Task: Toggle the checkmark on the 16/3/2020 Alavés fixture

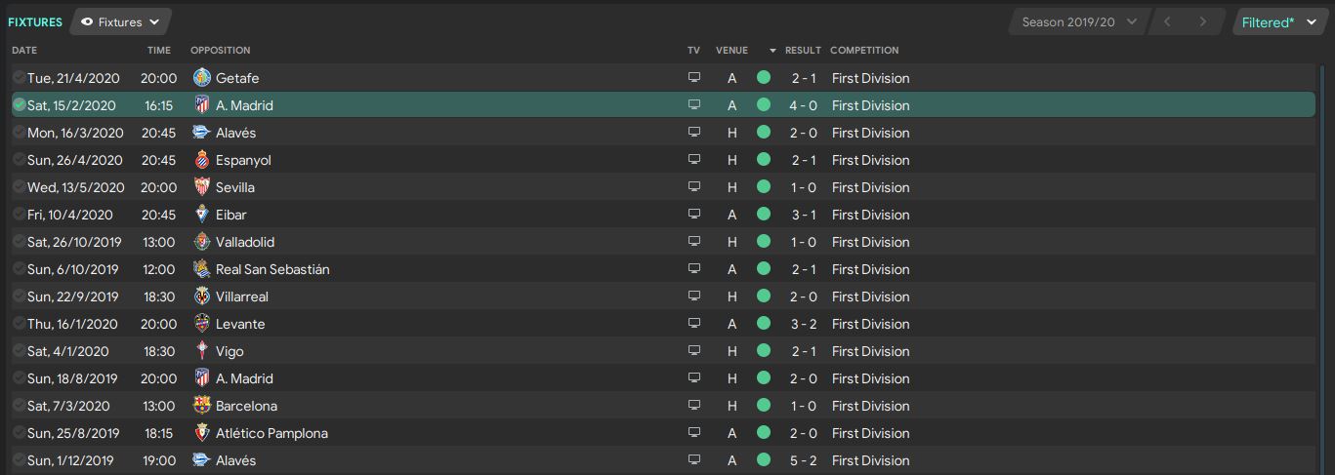Action: tap(19, 133)
